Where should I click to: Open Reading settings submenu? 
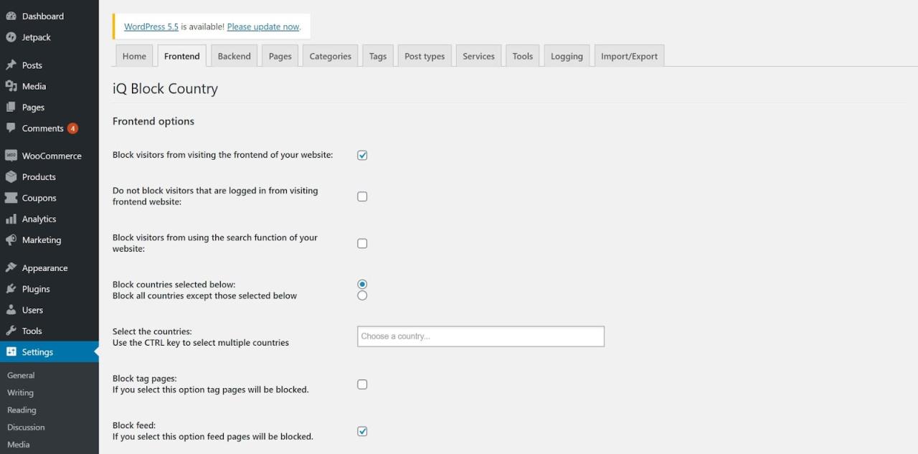click(x=22, y=410)
